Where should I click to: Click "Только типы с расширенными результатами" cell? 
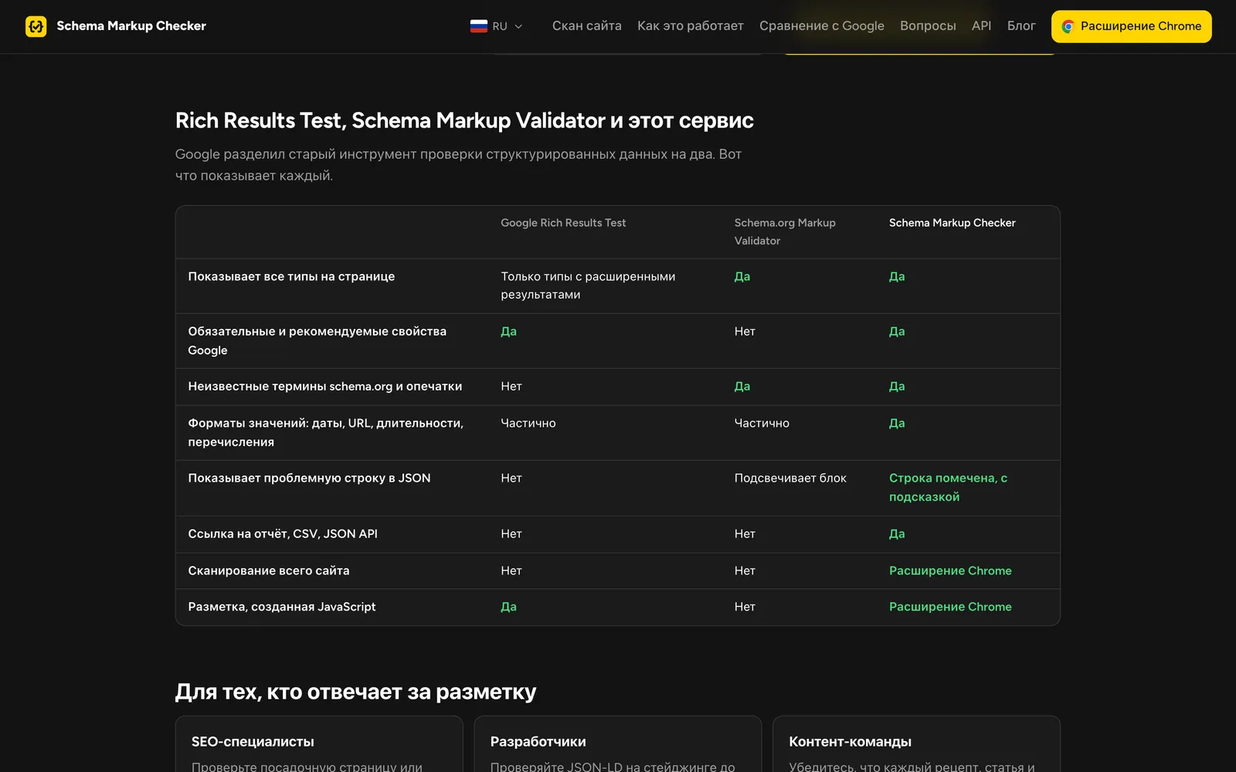click(588, 286)
